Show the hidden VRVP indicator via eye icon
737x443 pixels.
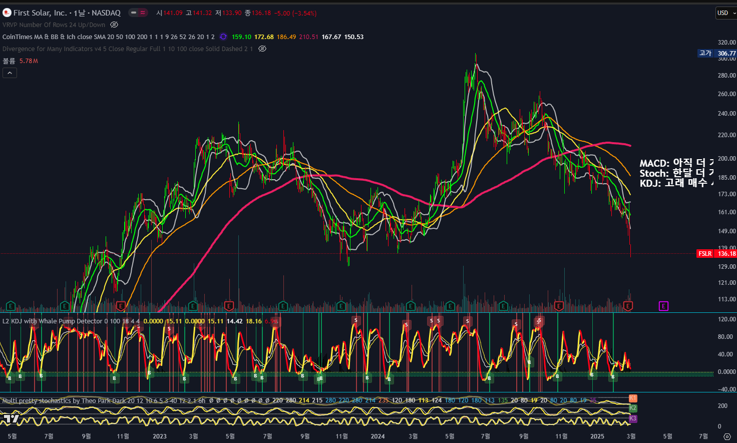(x=114, y=25)
